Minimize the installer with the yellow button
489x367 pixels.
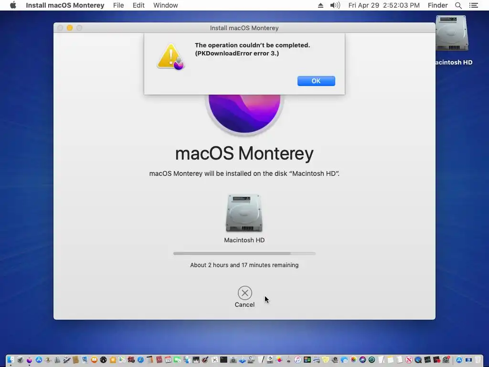(70, 28)
